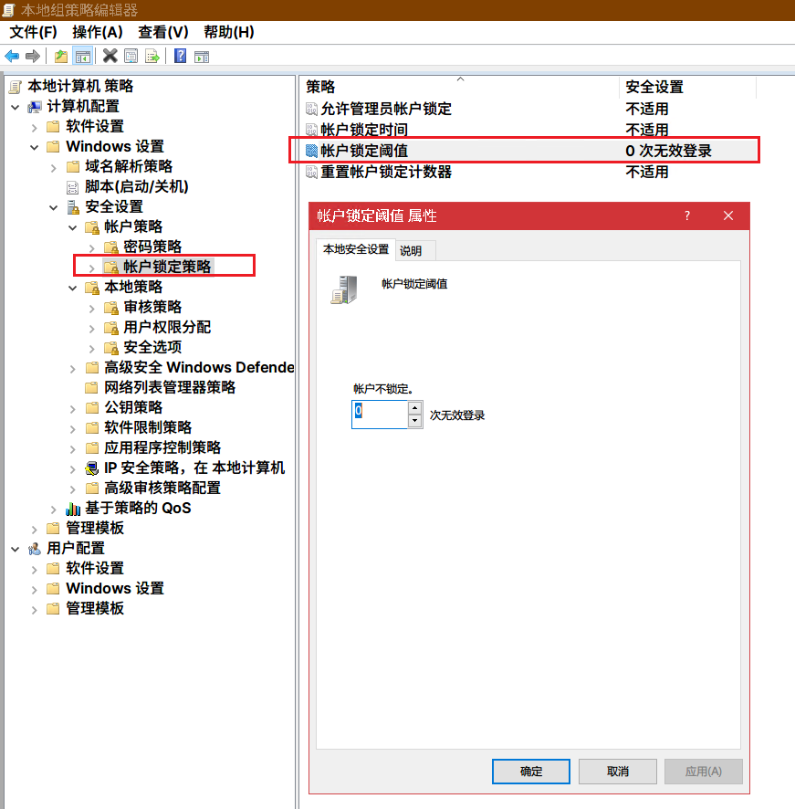Click the 重置帐户锁定计数器 policy icon
This screenshot has height=809, width=795.
311,172
